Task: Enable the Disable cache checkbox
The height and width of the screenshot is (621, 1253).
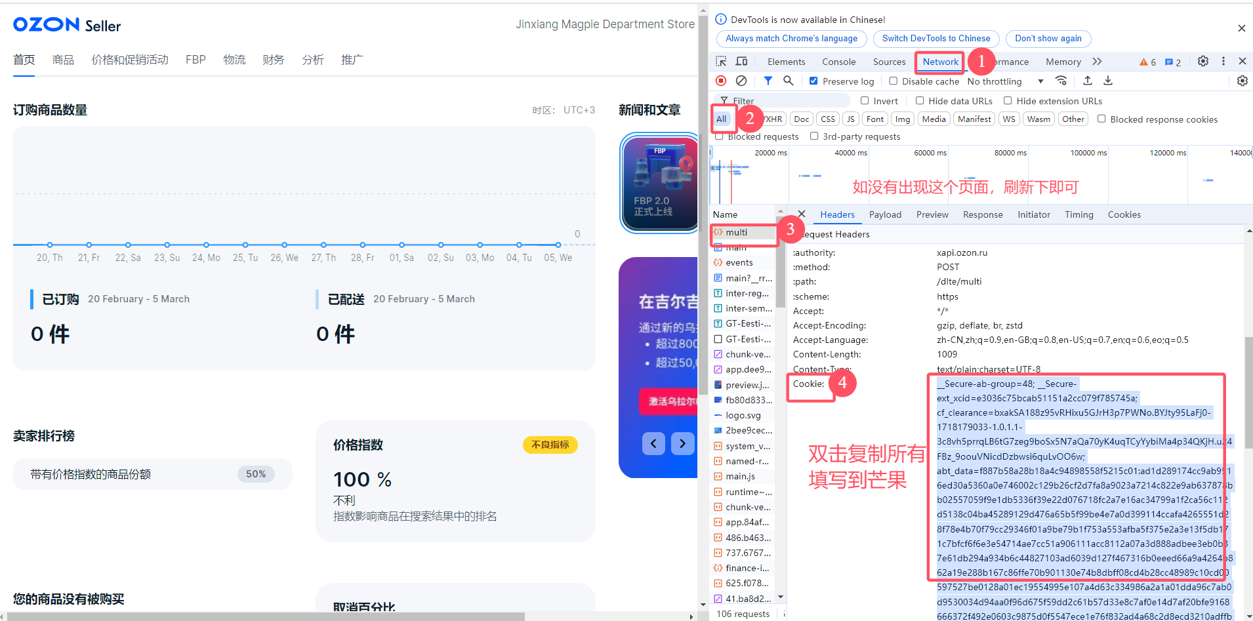Action: tap(894, 81)
